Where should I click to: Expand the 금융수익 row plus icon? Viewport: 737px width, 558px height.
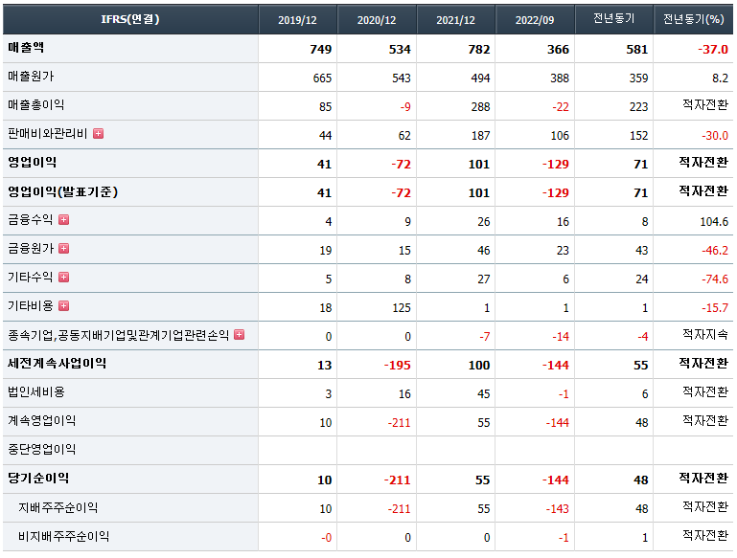(64, 219)
